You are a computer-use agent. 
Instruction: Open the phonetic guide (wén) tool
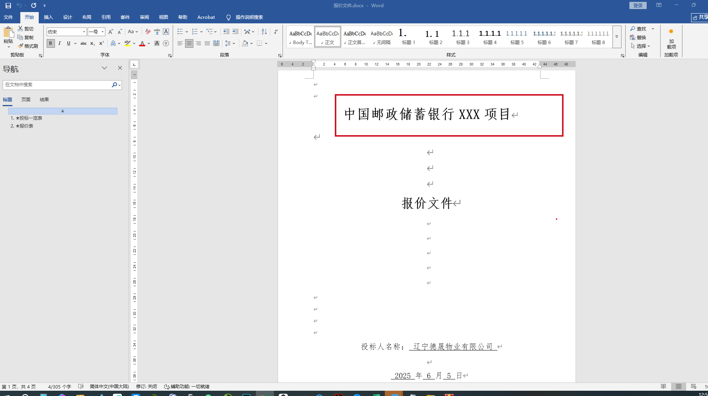point(157,32)
